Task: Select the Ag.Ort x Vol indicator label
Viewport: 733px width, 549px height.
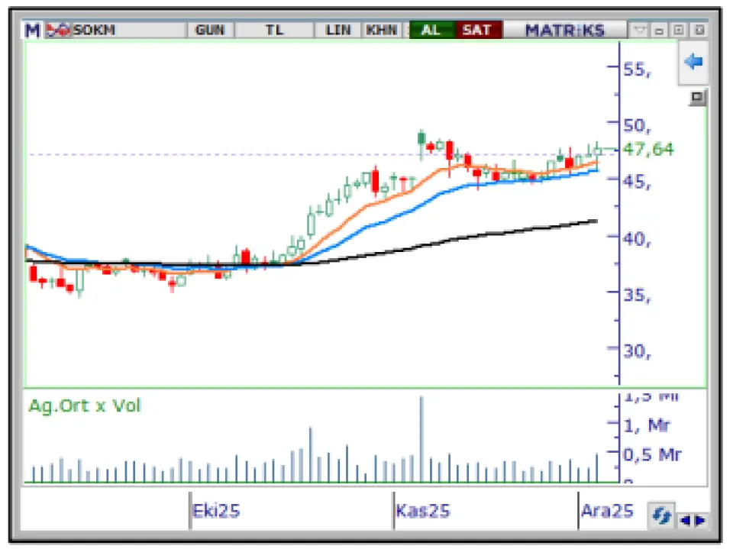Action: point(84,405)
